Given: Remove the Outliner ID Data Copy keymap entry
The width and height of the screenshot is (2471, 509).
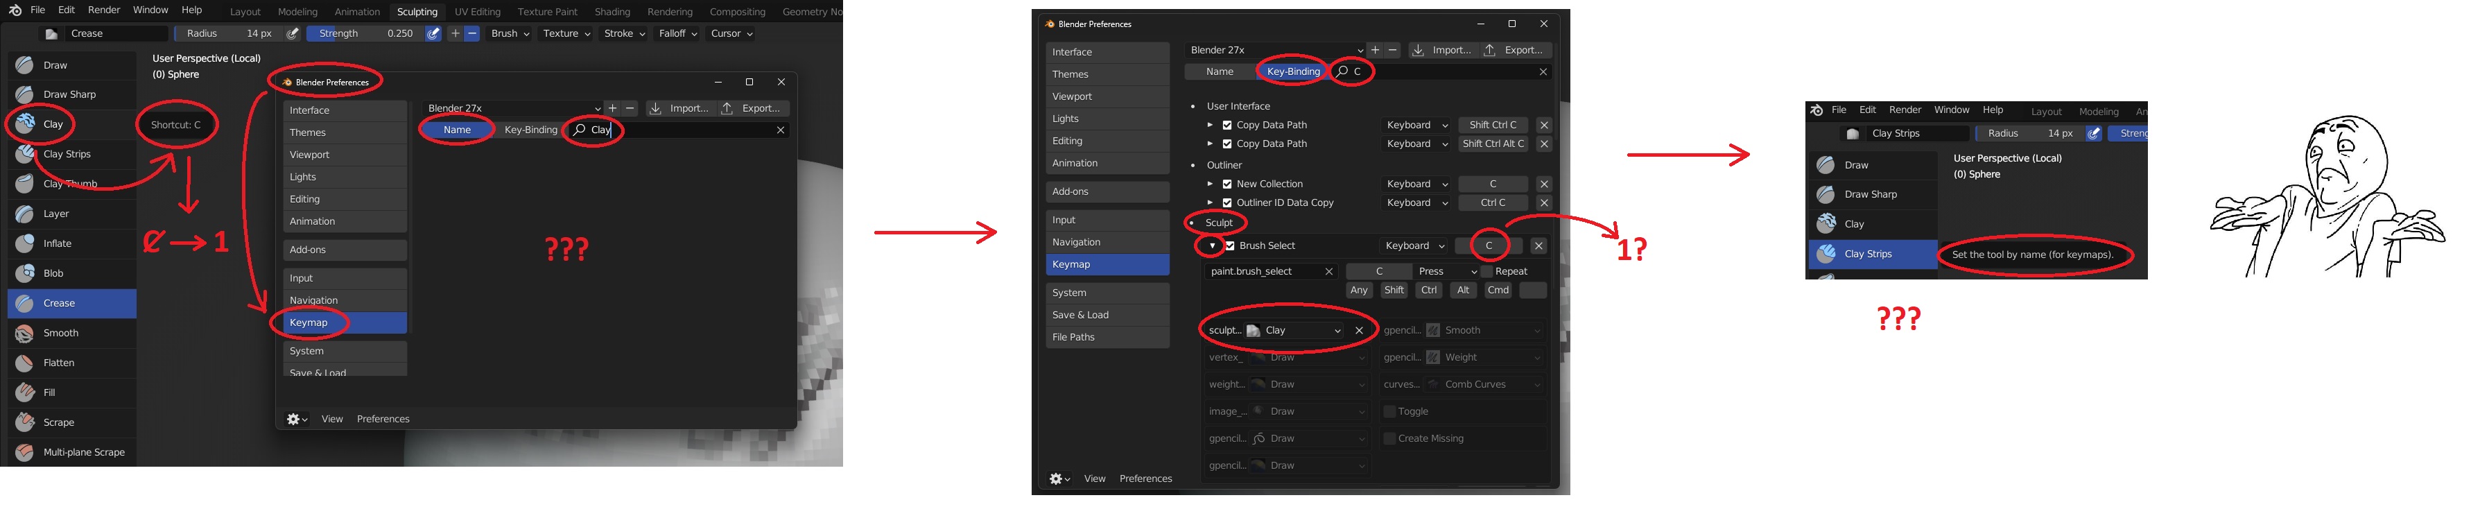Looking at the screenshot, I should tap(1543, 203).
